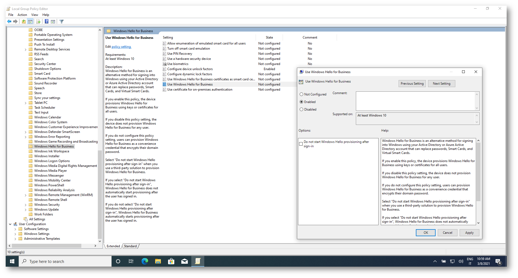Open Help via blue question mark icon
Viewport: 518px width, 278px height.
[x=46, y=22]
